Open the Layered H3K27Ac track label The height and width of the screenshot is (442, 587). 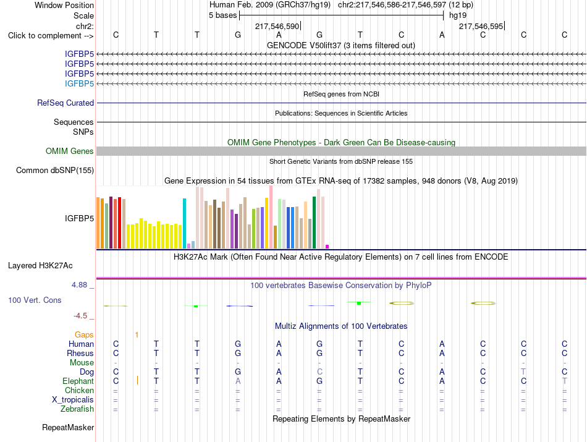click(40, 266)
